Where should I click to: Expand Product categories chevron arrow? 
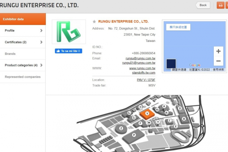[x=41, y=65]
